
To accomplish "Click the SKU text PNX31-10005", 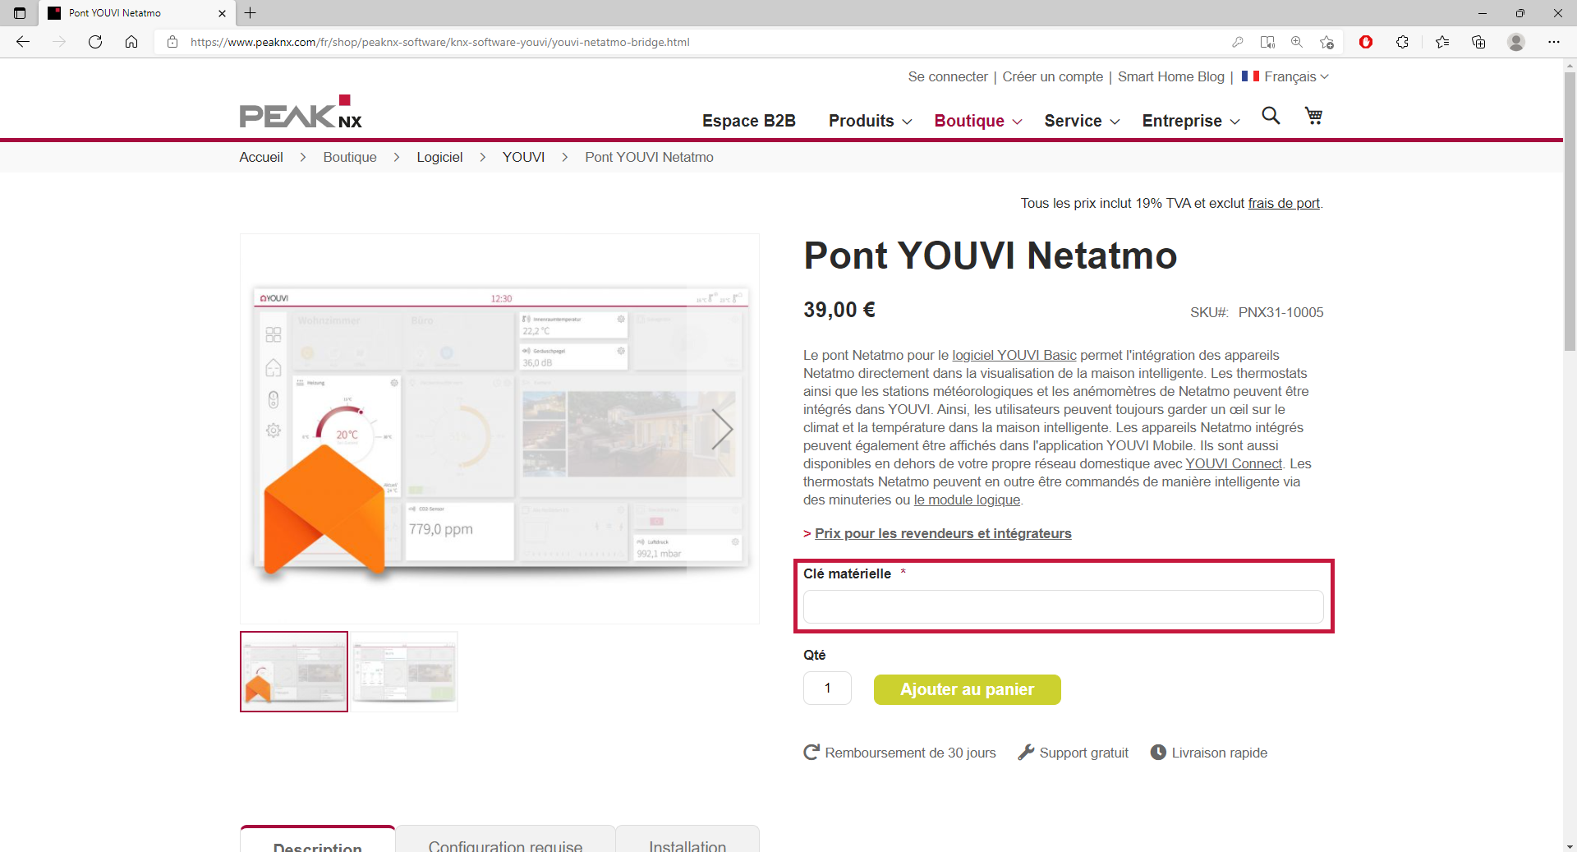I will 1280,312.
